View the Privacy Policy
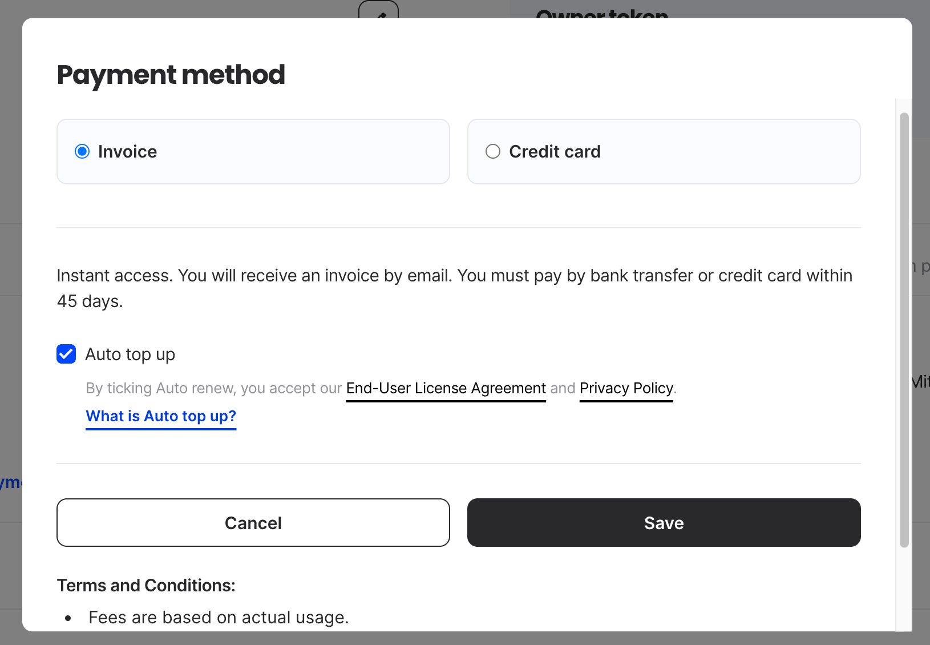 625,388
